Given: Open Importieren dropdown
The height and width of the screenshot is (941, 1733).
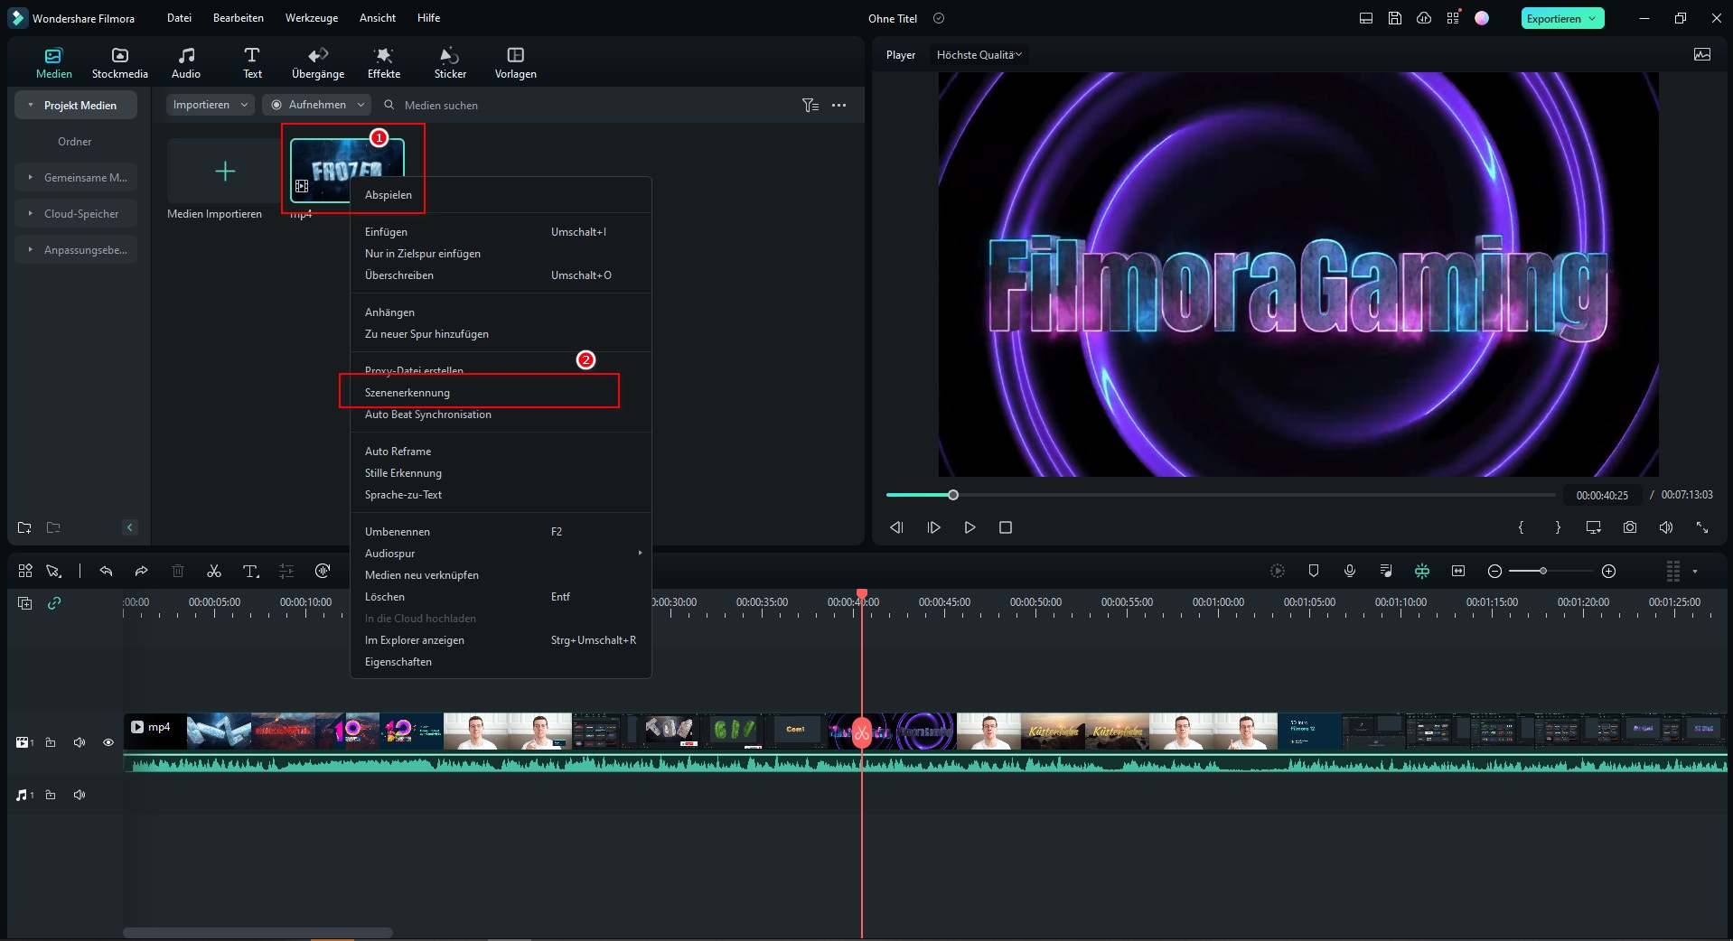Looking at the screenshot, I should (x=210, y=105).
